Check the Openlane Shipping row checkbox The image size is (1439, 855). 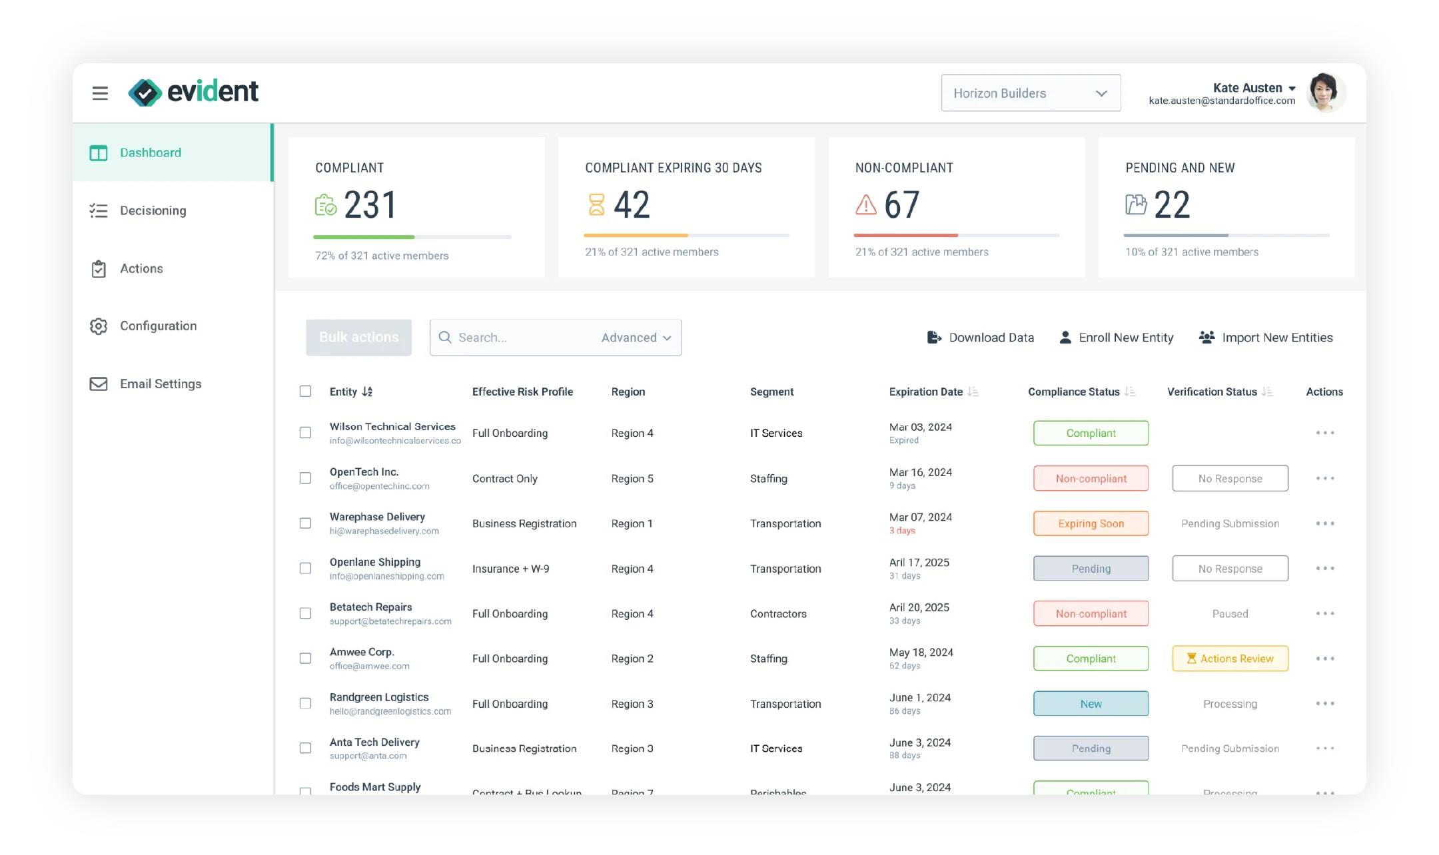(x=305, y=568)
